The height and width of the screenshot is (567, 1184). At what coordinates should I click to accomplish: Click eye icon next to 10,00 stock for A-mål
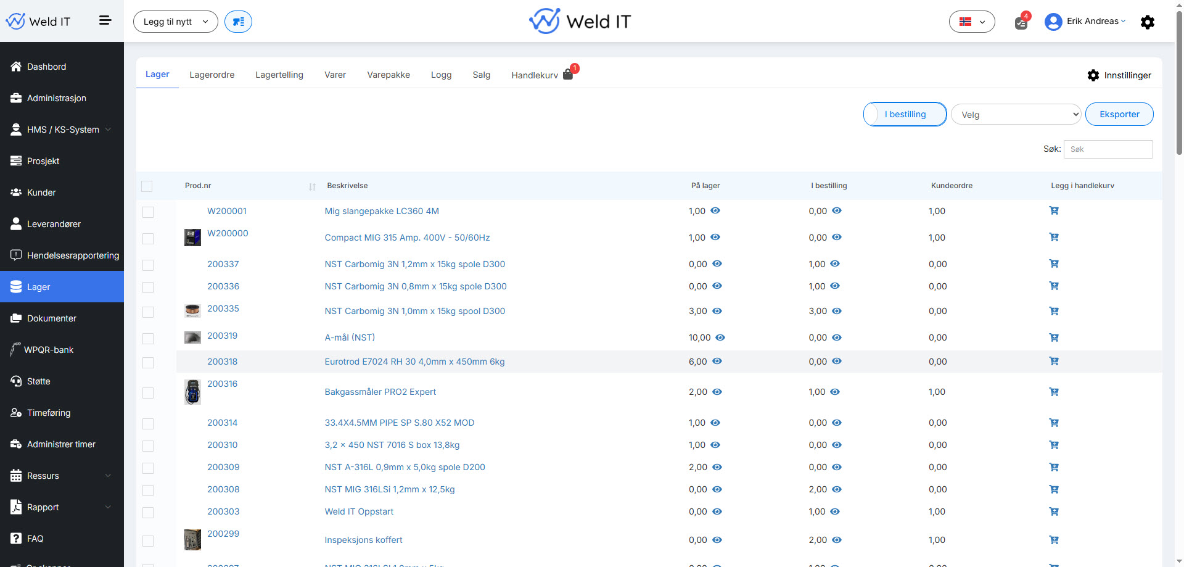click(x=720, y=337)
